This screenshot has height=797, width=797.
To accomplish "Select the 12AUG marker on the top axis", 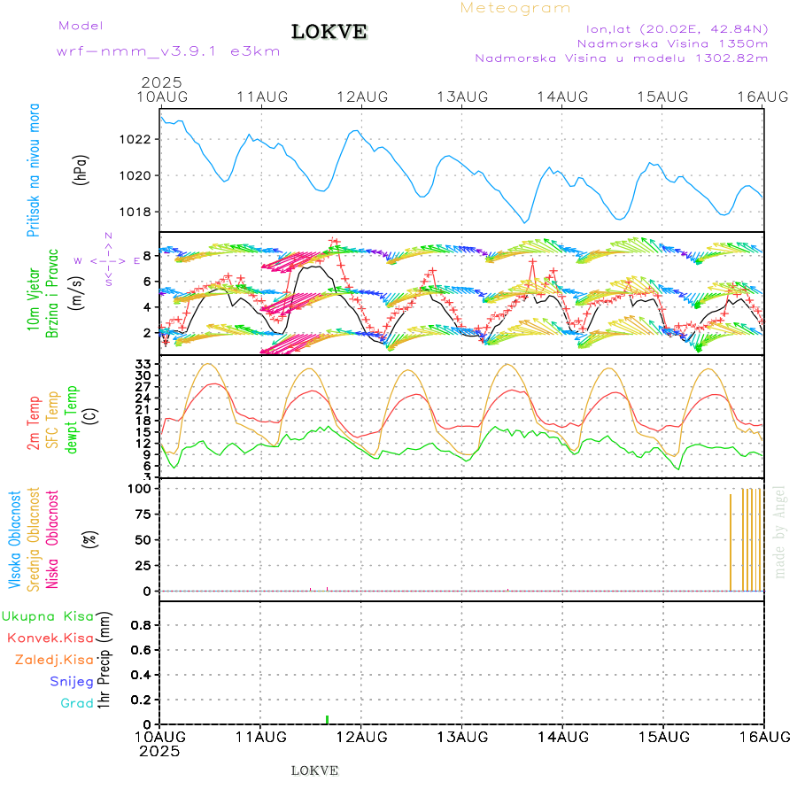I will click(361, 96).
